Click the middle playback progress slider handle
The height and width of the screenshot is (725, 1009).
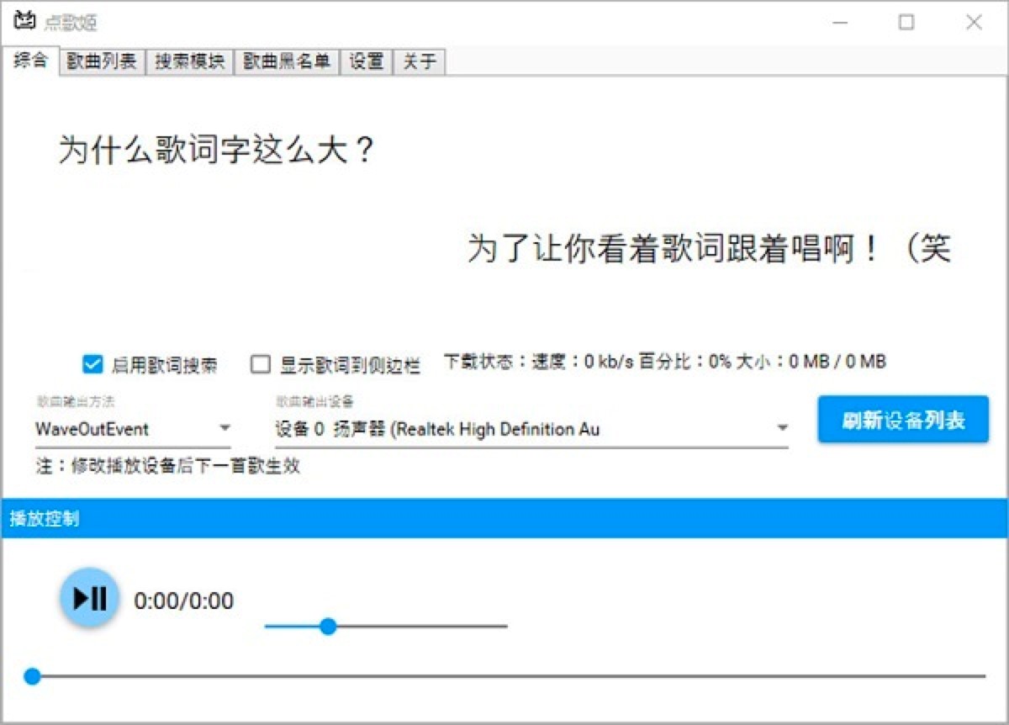tap(328, 627)
